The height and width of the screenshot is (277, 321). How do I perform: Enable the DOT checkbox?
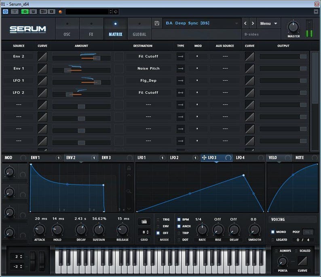tap(179, 239)
